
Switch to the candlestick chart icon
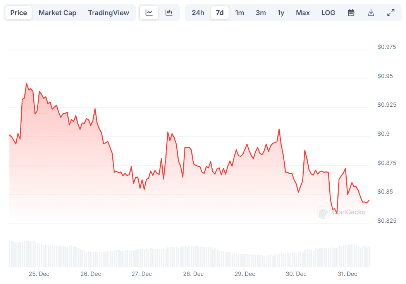click(169, 12)
